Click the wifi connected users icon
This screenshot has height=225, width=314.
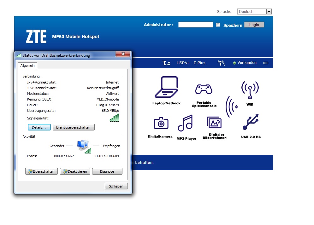(x=221, y=63)
